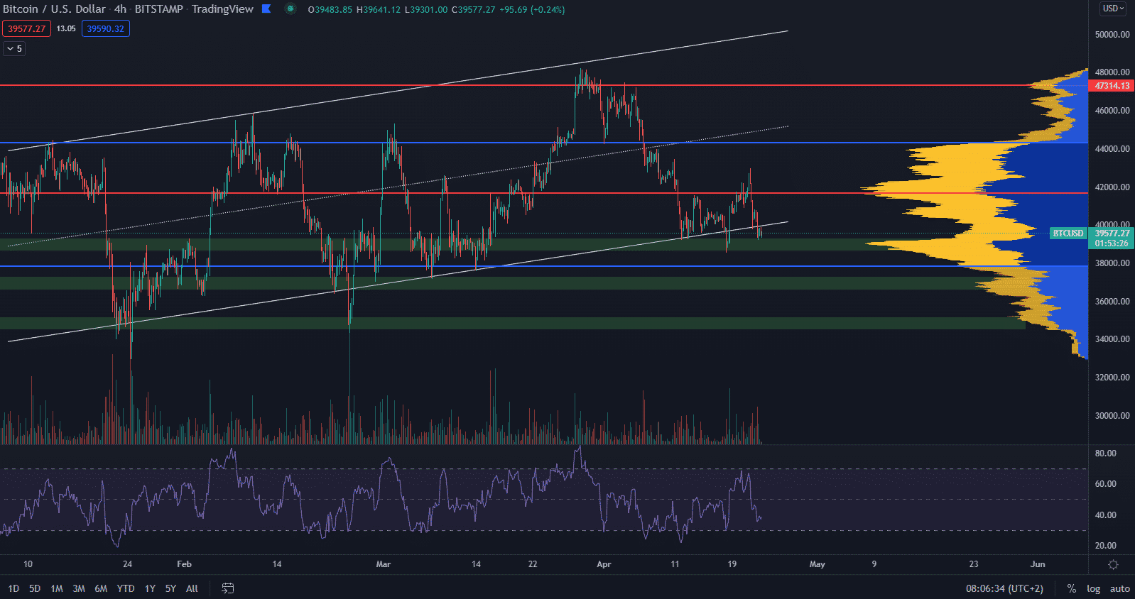Image resolution: width=1135 pixels, height=599 pixels.
Task: Click the red sell price 39577.27 button
Action: click(x=26, y=29)
